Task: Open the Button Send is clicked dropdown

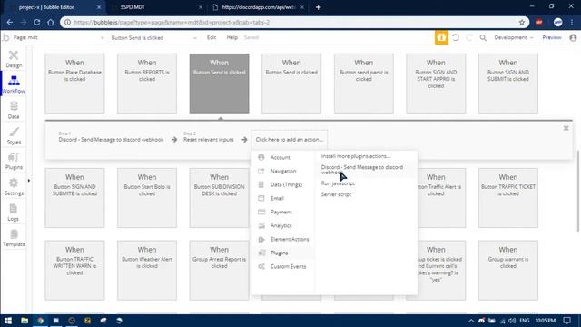Action: tap(153, 37)
